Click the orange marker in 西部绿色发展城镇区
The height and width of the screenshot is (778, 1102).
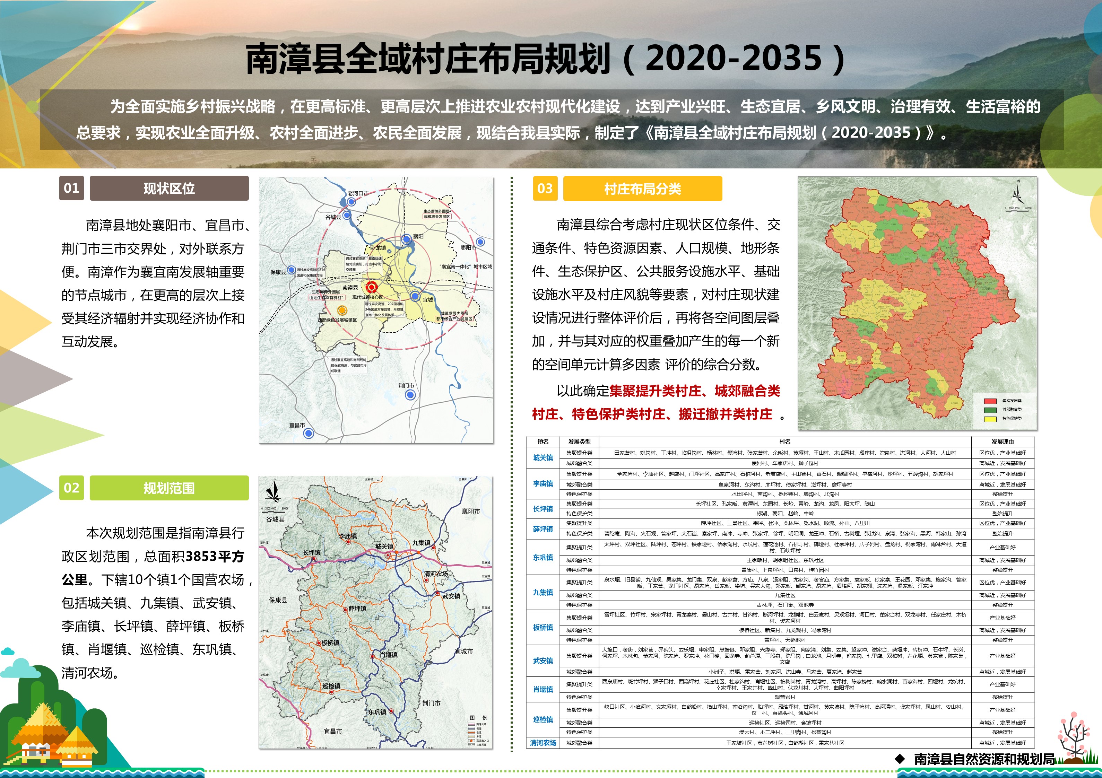coord(342,311)
